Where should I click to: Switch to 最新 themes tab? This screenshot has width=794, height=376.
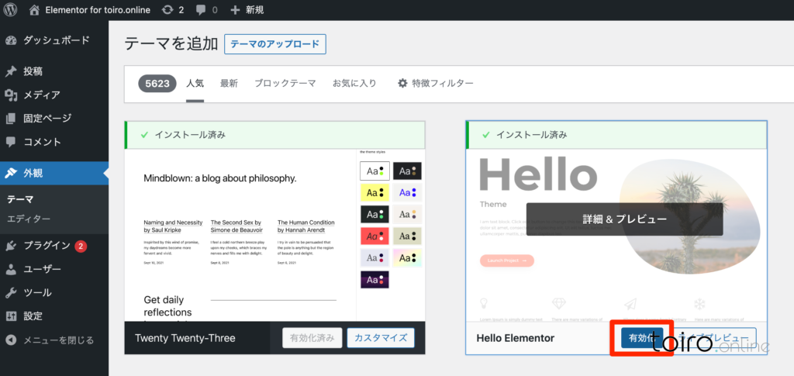click(x=229, y=84)
